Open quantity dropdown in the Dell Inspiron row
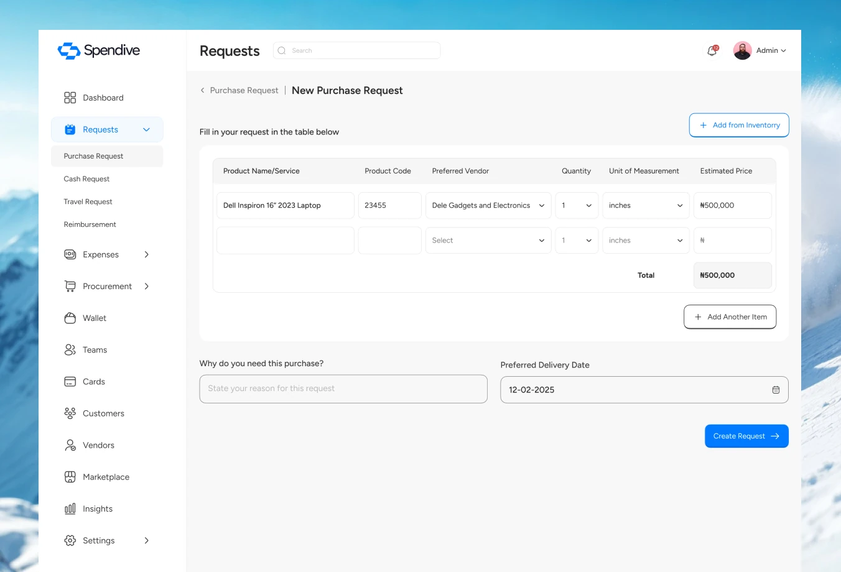 (577, 205)
